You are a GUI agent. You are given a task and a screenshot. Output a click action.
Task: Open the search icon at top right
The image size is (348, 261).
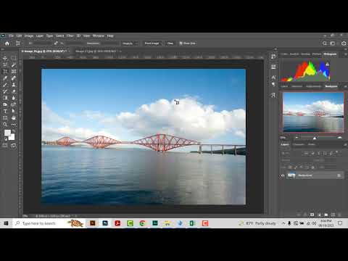(x=325, y=43)
